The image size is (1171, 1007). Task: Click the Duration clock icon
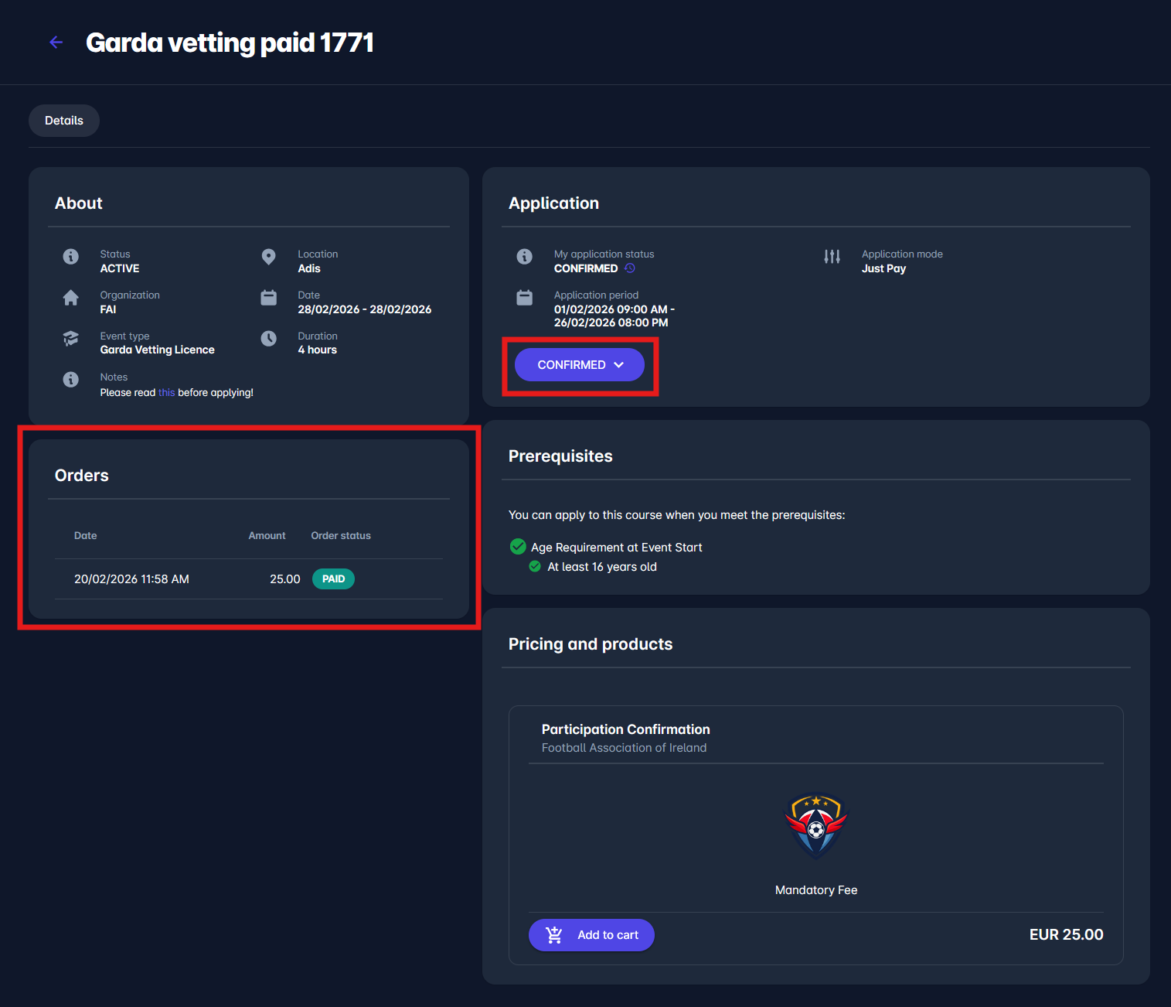point(268,339)
